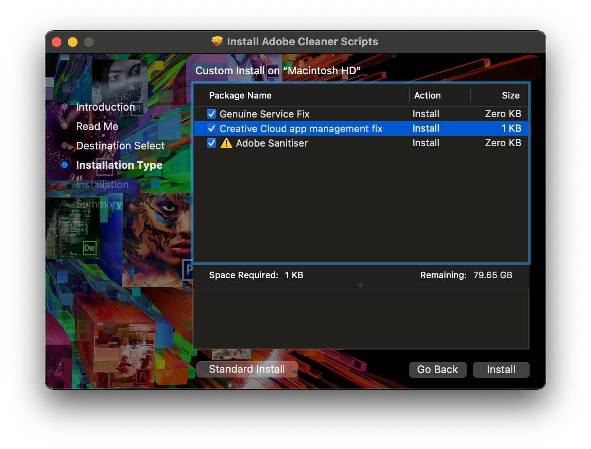Disable the Creative Cloud app management fix package
Screen dimensions: 591x449
[212, 128]
